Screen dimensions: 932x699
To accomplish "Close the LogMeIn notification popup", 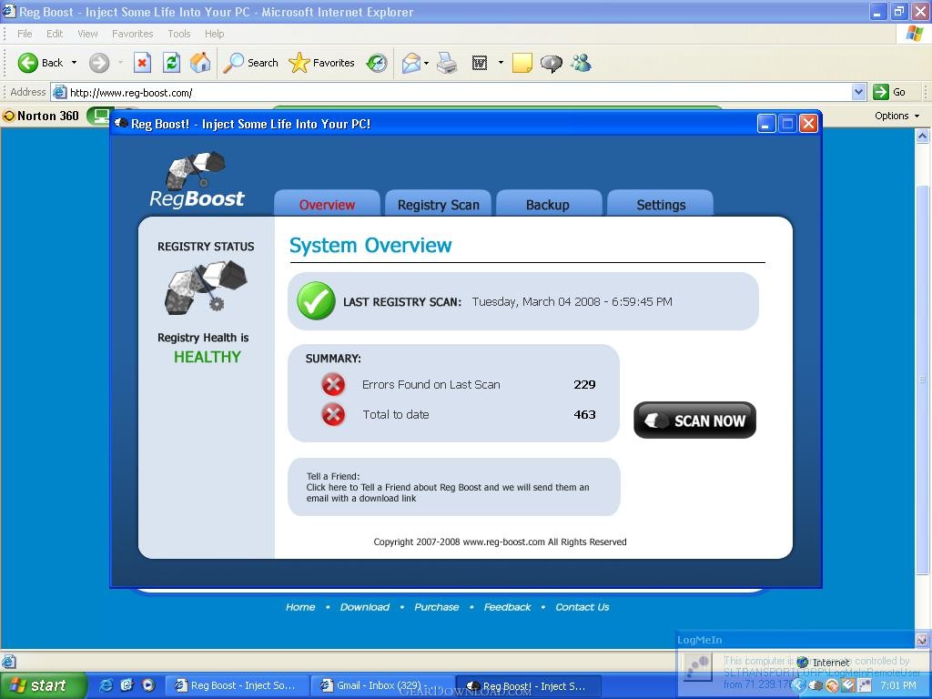I will coord(921,640).
